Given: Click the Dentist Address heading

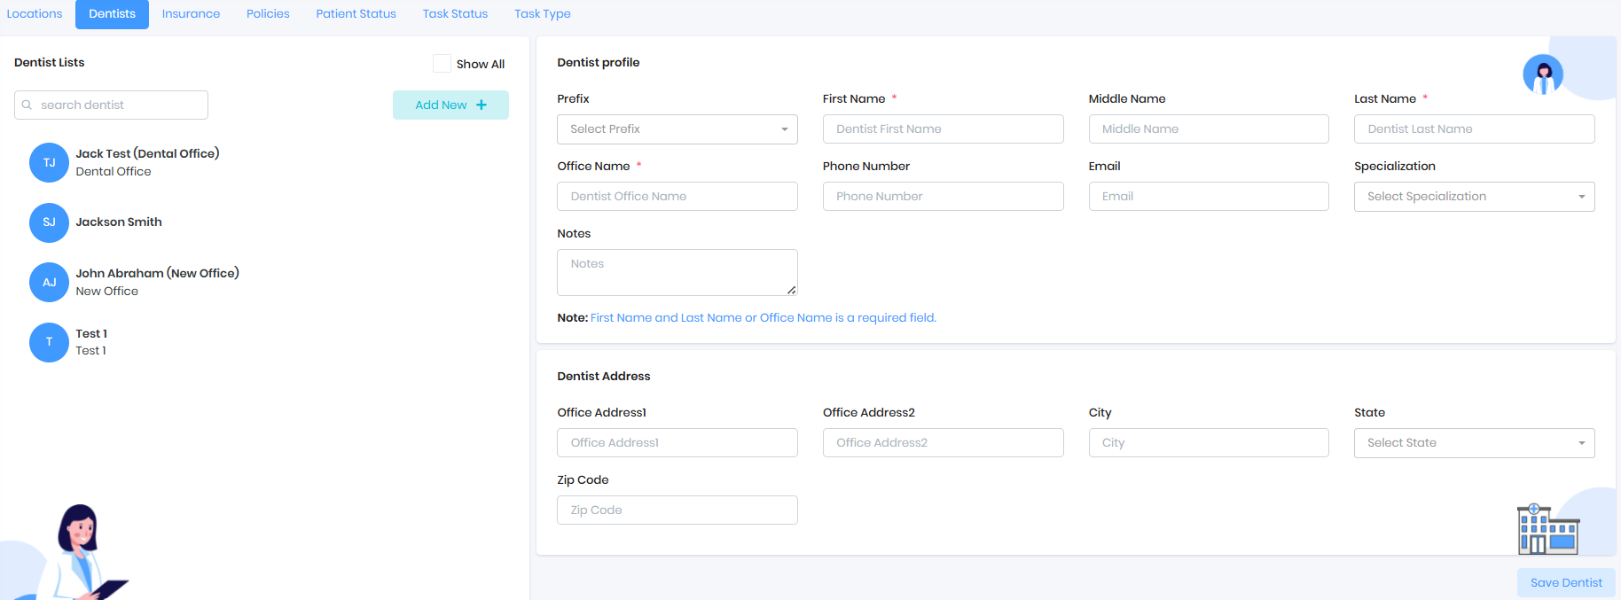Looking at the screenshot, I should coord(604,377).
